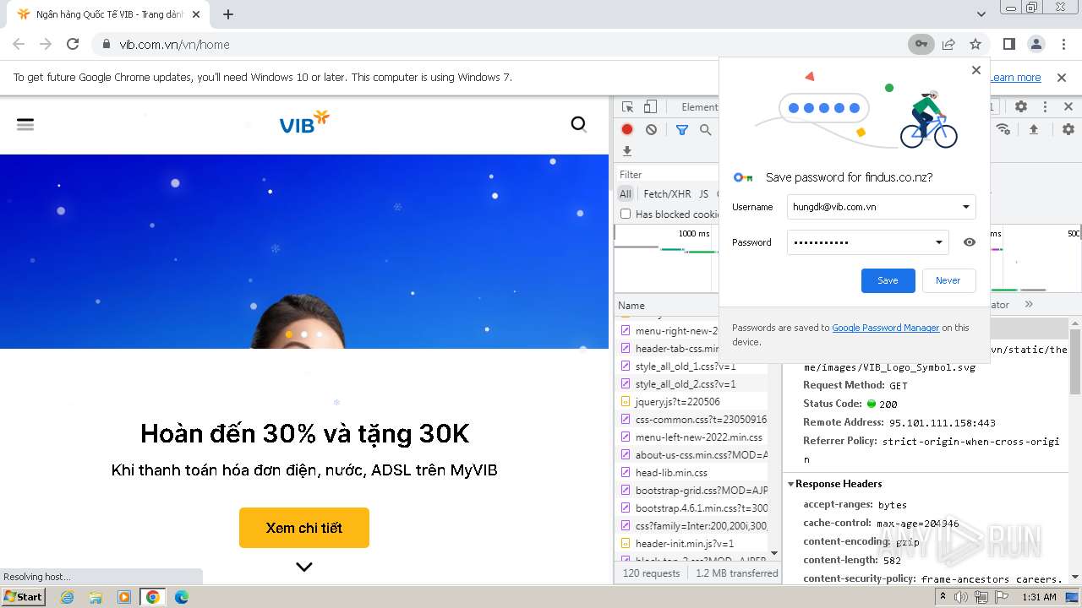
Task: Share this page from the address bar
Action: click(948, 44)
